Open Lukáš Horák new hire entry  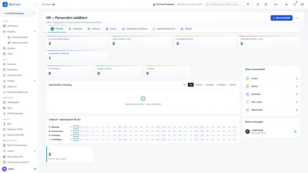click(x=271, y=131)
